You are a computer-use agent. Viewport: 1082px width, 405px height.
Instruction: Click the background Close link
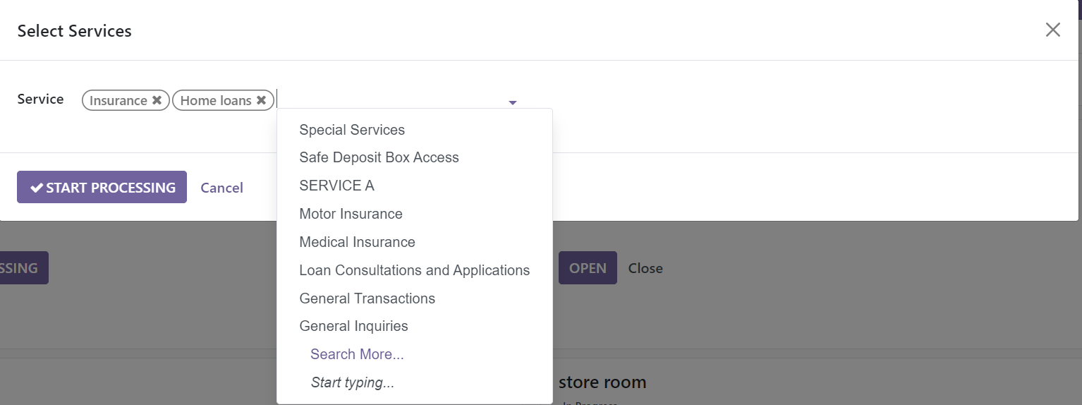pyautogui.click(x=645, y=268)
